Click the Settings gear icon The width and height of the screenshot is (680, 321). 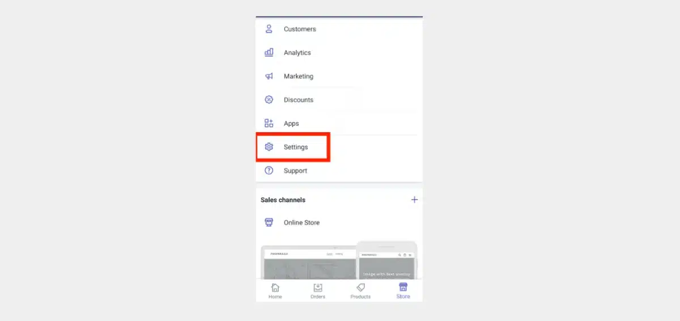pos(269,147)
